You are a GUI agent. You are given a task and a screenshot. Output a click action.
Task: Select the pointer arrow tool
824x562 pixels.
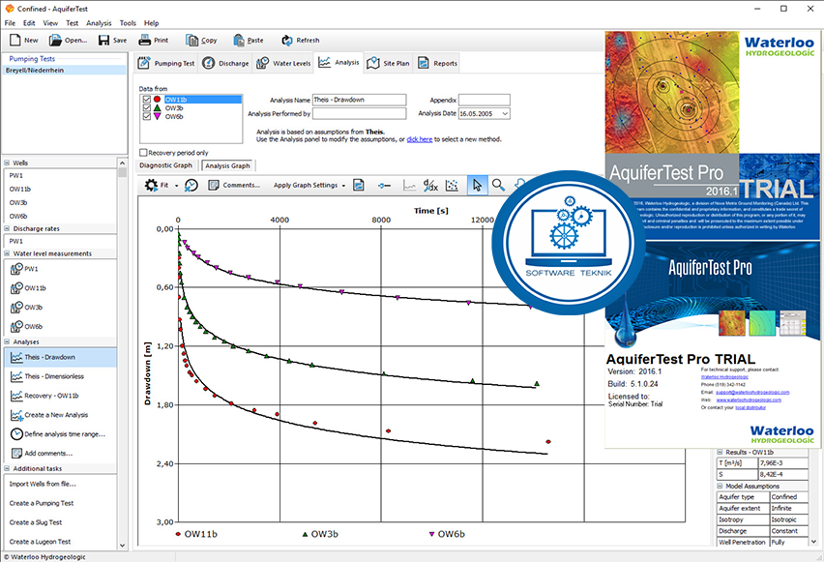coord(477,185)
